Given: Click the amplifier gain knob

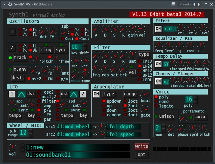Looking at the screenshot, I should pyautogui.click(x=133, y=29).
